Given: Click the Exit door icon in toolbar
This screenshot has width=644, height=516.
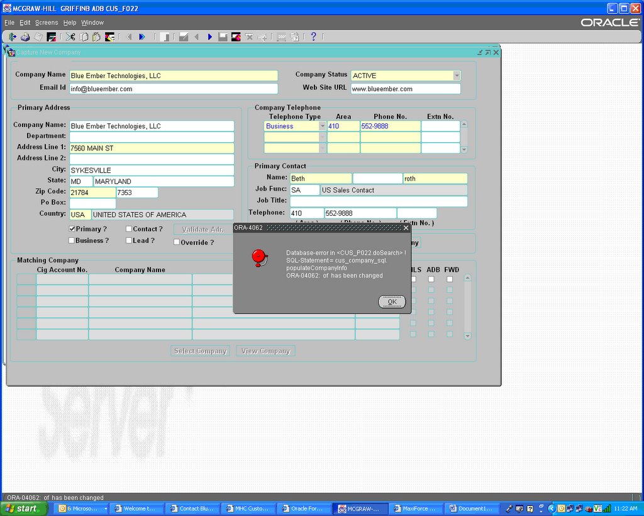Looking at the screenshot, I should pyautogui.click(x=13, y=37).
